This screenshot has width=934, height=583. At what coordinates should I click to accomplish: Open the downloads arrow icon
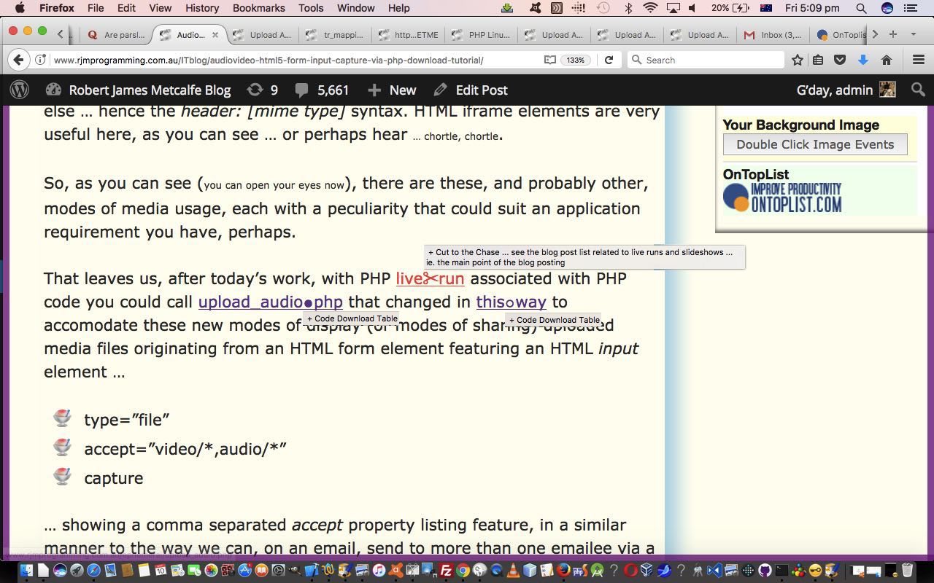(863, 60)
